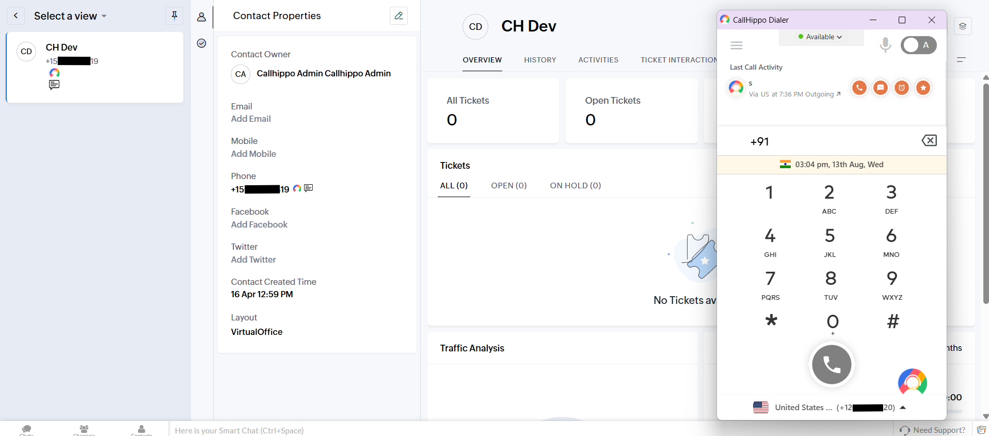Open the Select a view dropdown
Viewport: 989px width, 436px height.
tap(70, 16)
